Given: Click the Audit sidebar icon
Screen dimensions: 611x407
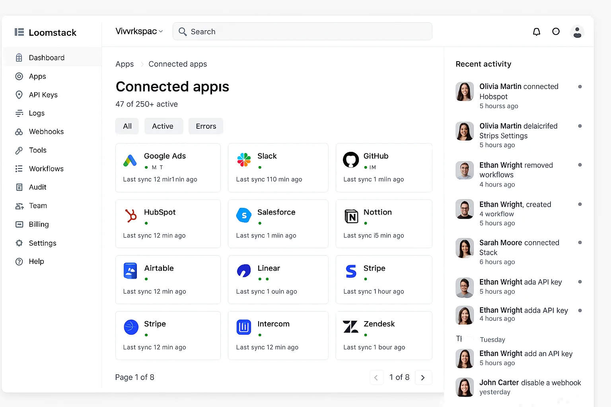Looking at the screenshot, I should pos(19,187).
